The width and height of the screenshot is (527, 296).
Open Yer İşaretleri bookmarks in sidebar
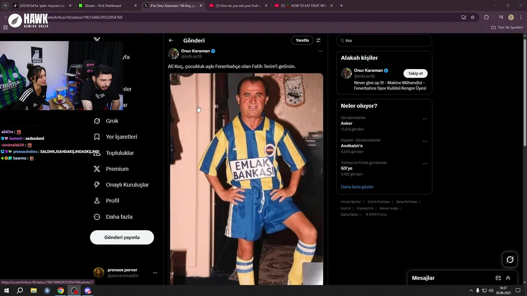click(x=116, y=137)
